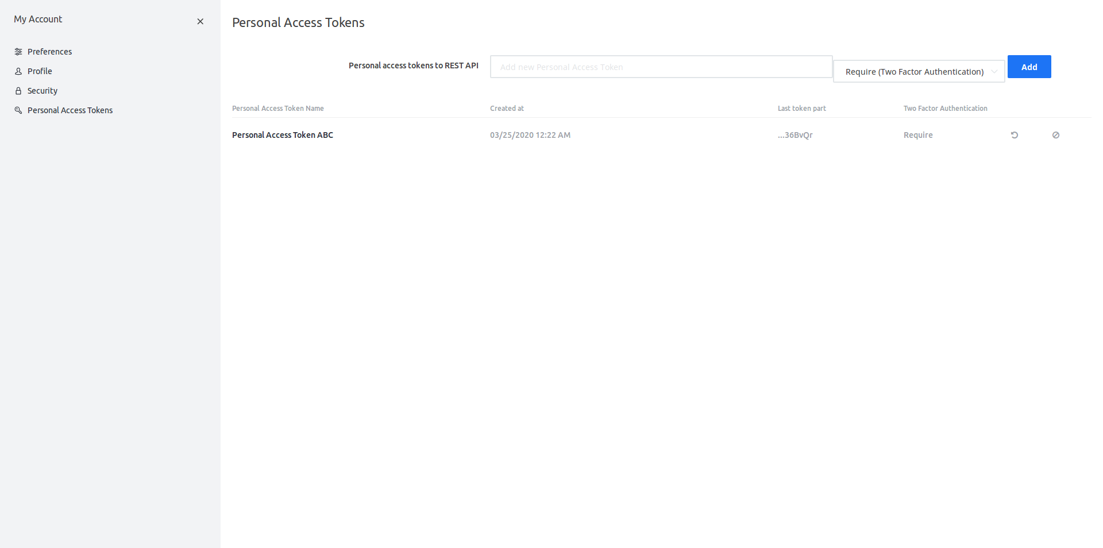This screenshot has width=1103, height=548.
Task: Click the Two Factor Authentication column header
Action: tap(945, 108)
